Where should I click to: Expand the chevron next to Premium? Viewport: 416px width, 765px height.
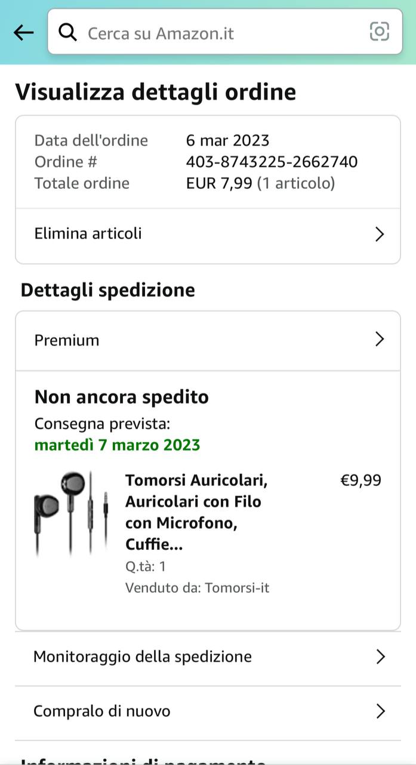[x=379, y=339]
